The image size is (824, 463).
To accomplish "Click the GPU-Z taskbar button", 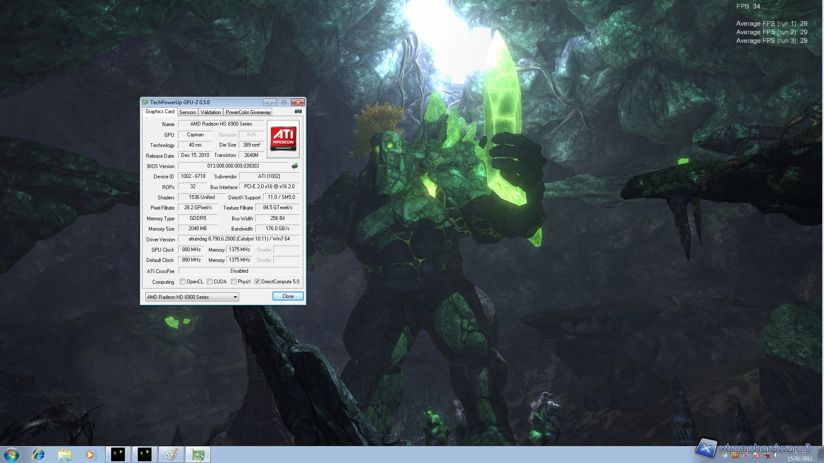I will pyautogui.click(x=198, y=454).
